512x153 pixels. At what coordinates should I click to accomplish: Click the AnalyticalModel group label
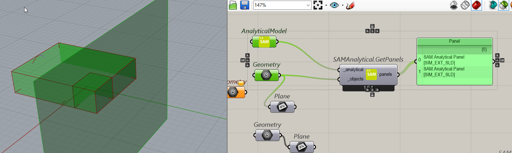pyautogui.click(x=264, y=31)
